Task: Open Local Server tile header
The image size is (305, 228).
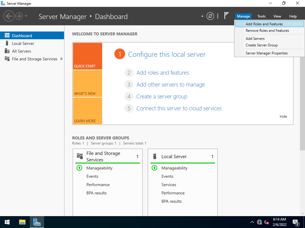Action: point(183,156)
